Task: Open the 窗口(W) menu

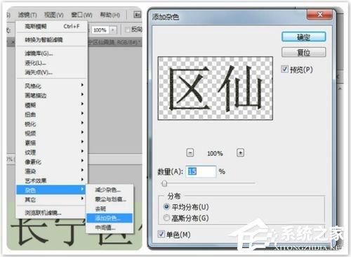Action: 81,15
